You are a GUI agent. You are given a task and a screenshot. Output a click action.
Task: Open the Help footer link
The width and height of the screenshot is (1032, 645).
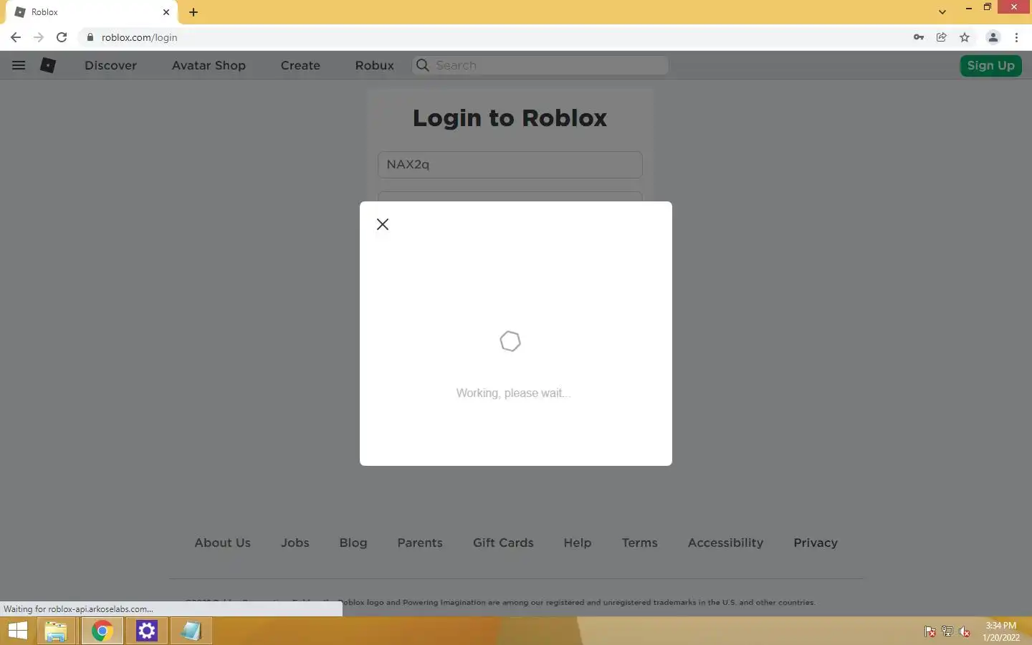tap(578, 543)
